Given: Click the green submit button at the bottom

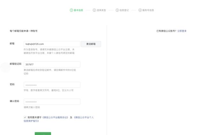Looking at the screenshot, I should pos(43,133).
